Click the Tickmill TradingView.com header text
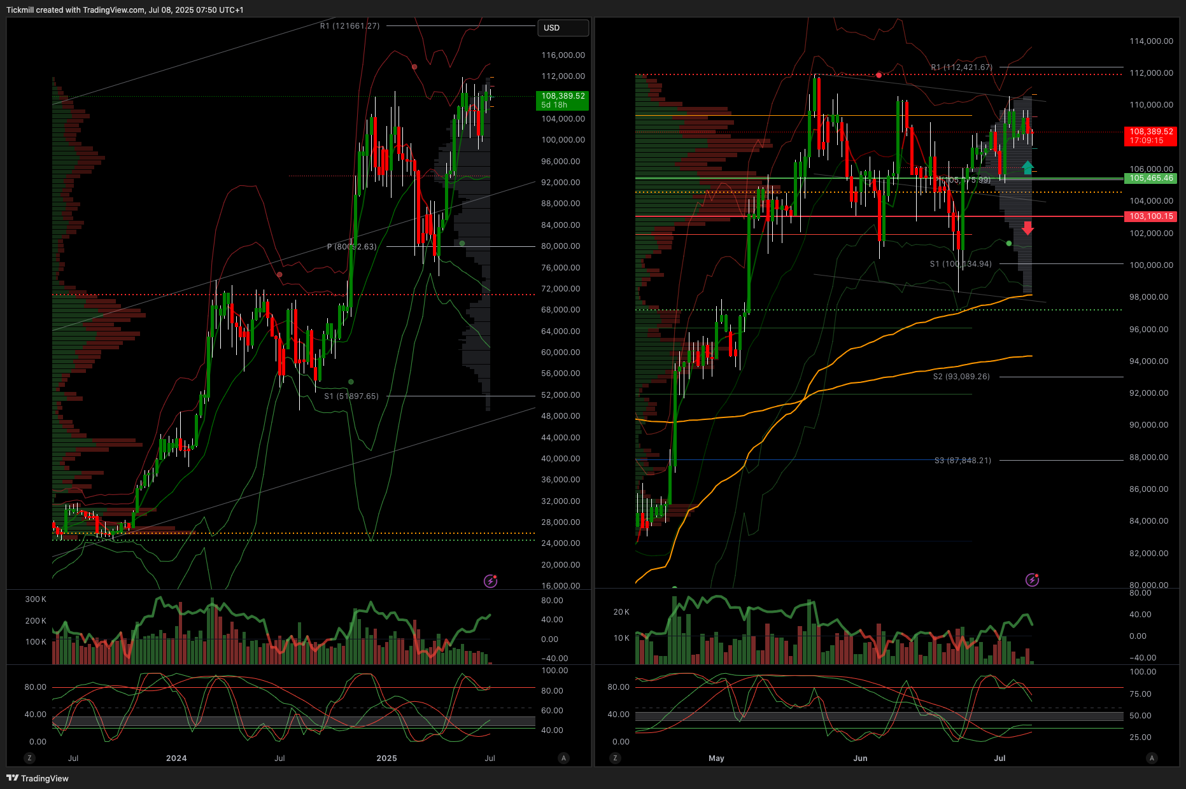1186x789 pixels. pos(125,10)
